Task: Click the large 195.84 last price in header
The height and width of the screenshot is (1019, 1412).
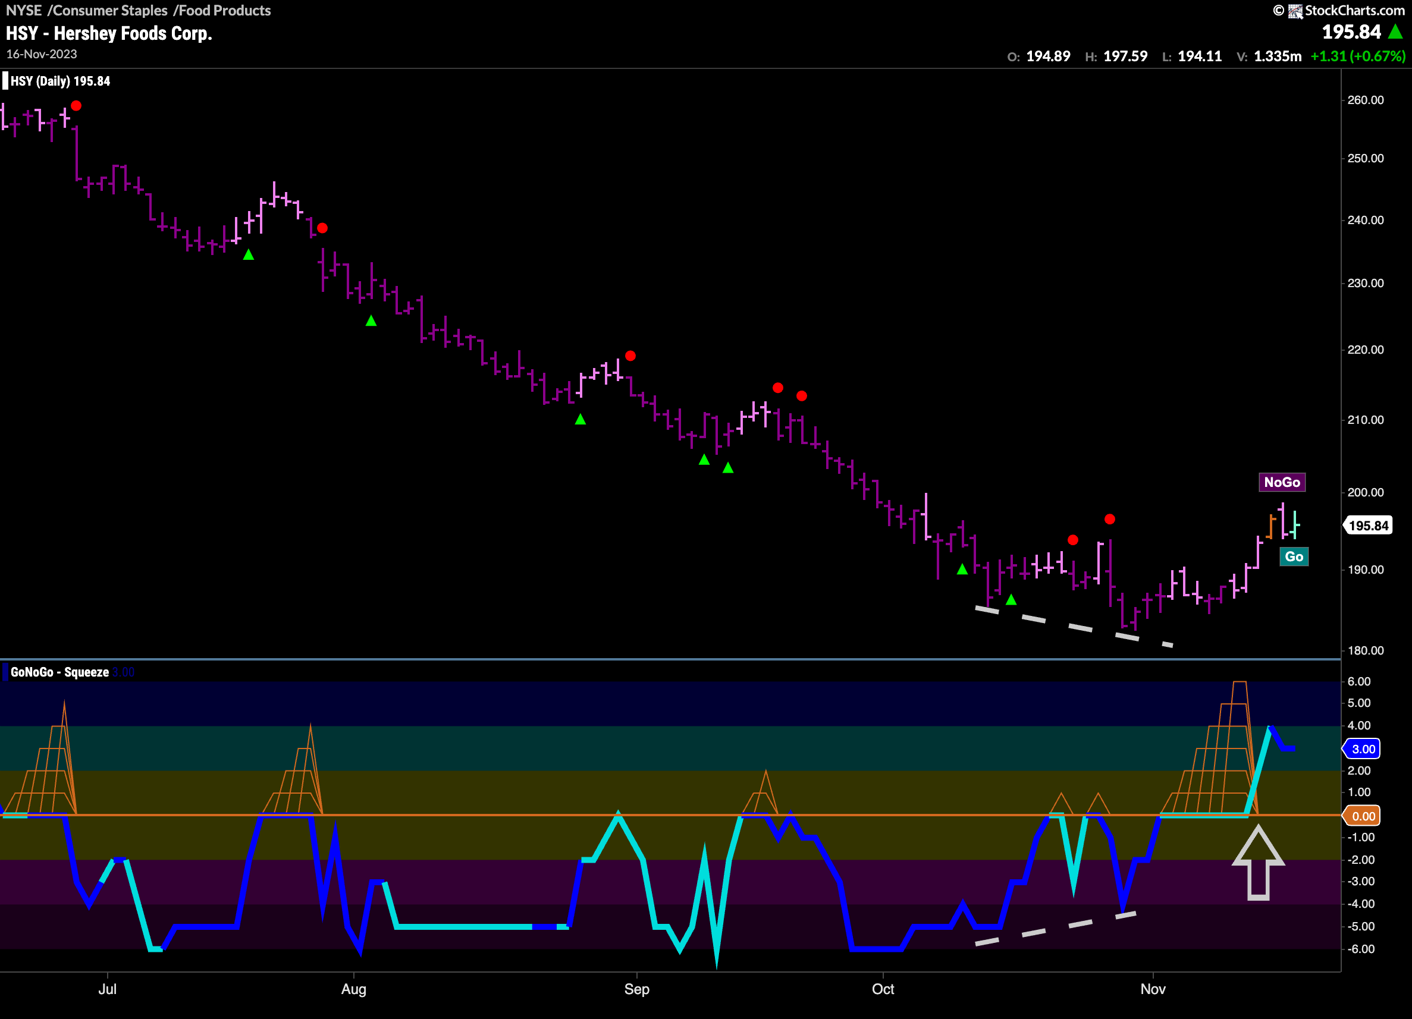Action: [x=1351, y=32]
